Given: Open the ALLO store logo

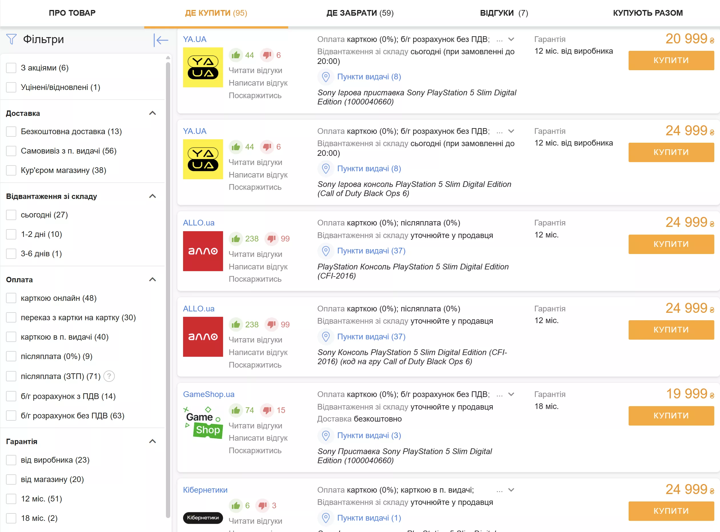Looking at the screenshot, I should (203, 251).
